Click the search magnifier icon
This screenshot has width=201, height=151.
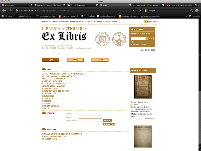coord(191,11)
